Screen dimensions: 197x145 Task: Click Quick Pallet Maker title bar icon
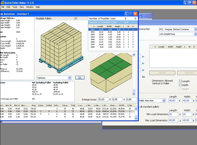(2, 3)
